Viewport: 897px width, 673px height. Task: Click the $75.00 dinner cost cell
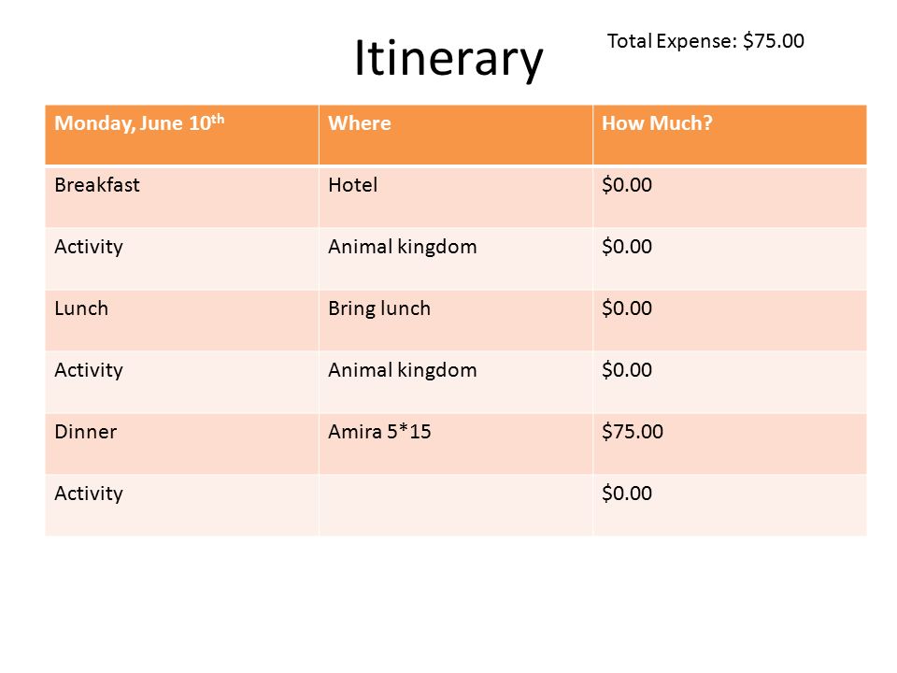pyautogui.click(x=730, y=443)
